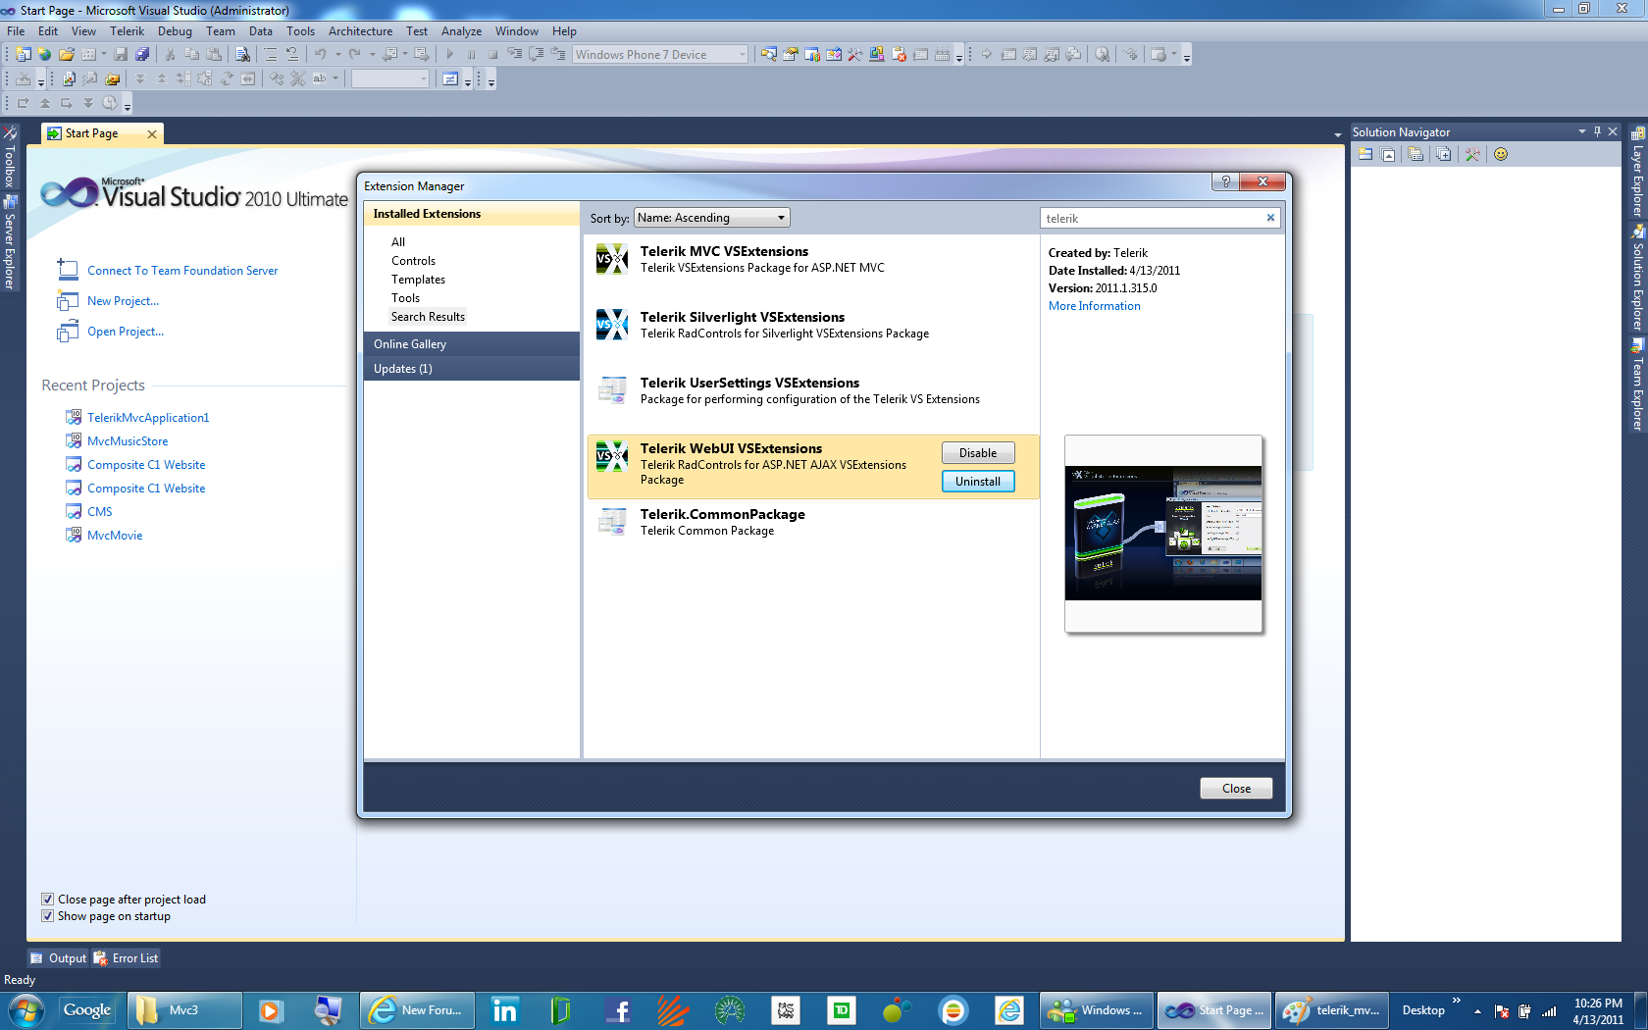Image resolution: width=1648 pixels, height=1030 pixels.
Task: Click the Find in Files toolbar icon
Action: click(242, 55)
